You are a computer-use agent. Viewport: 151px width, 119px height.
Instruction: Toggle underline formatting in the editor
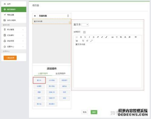click(85, 37)
